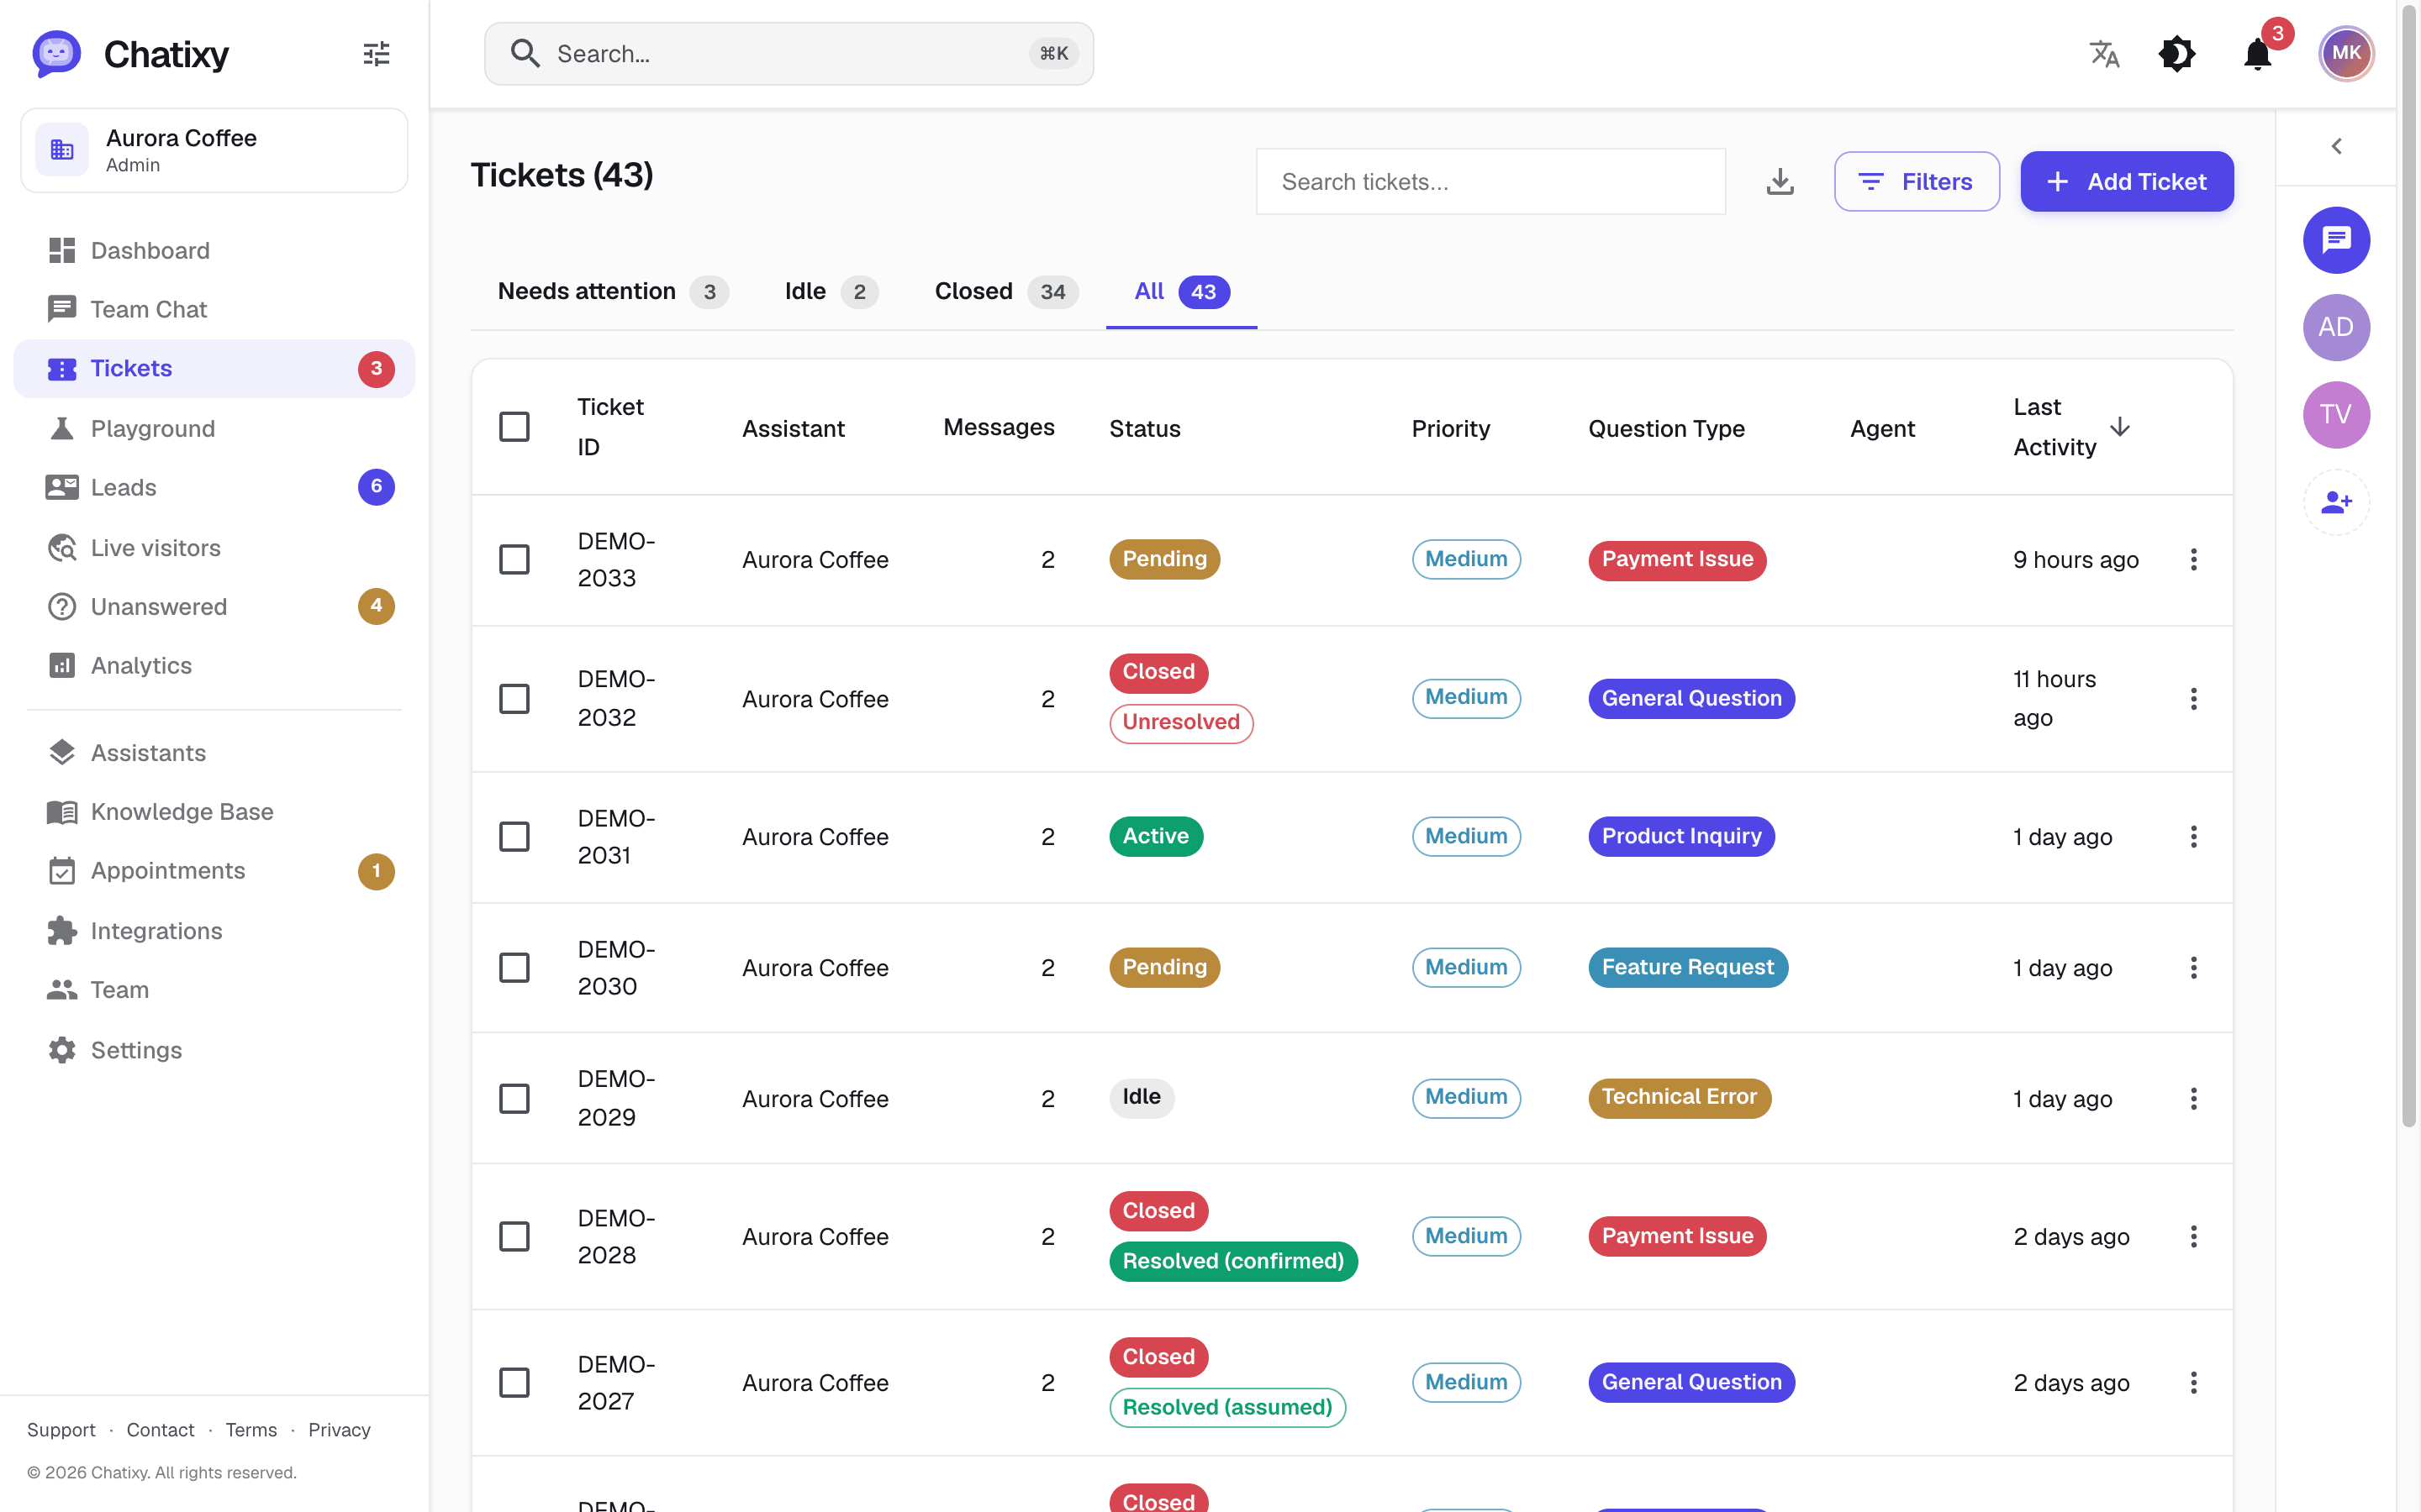Check the DEMO-2031 row checkbox

[514, 837]
